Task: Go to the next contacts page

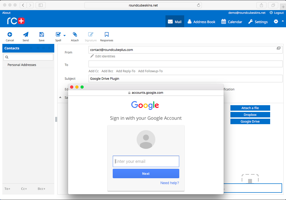Action: (x=43, y=48)
